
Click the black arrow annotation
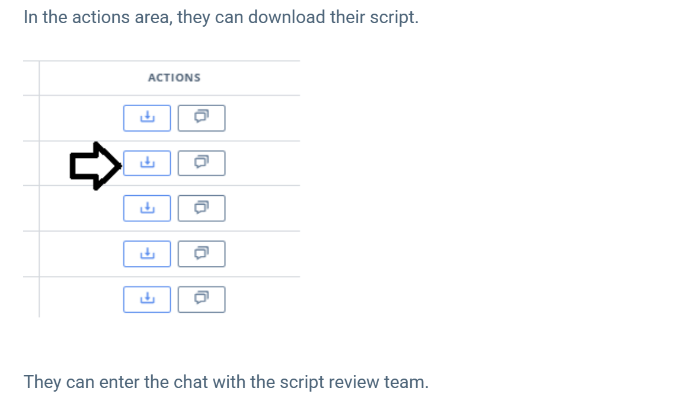click(x=95, y=166)
